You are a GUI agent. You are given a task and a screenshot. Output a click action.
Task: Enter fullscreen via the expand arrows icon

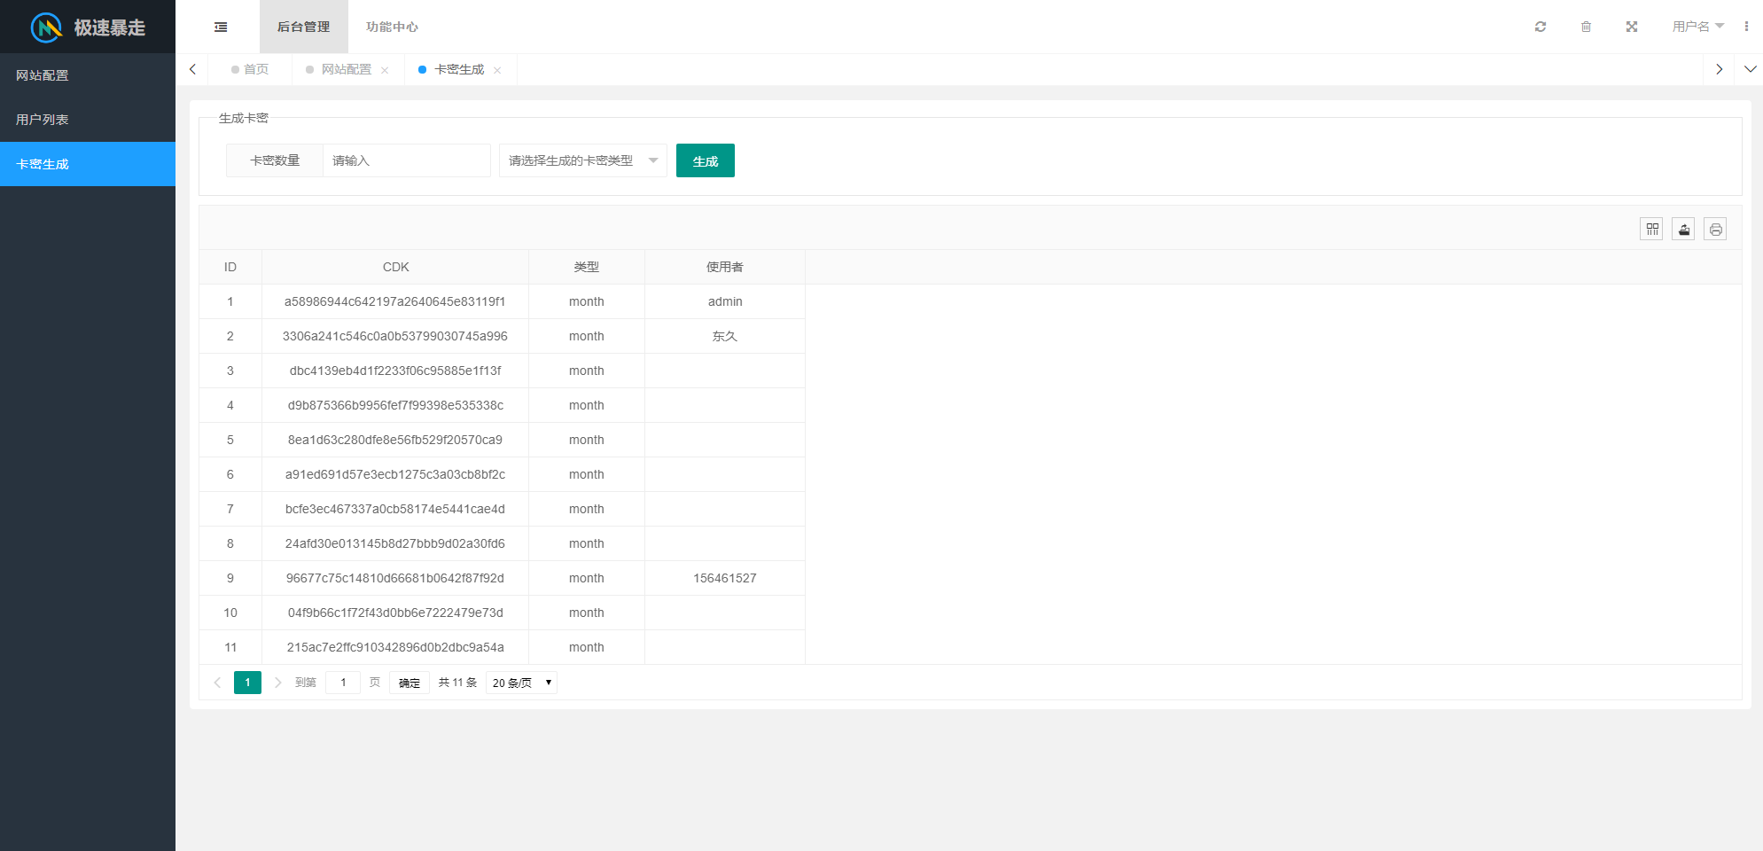tap(1632, 27)
